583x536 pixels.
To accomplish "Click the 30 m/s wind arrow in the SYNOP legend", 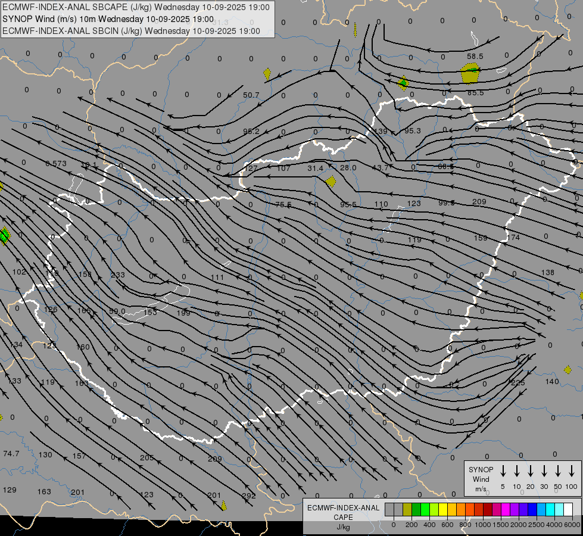I will [x=544, y=471].
